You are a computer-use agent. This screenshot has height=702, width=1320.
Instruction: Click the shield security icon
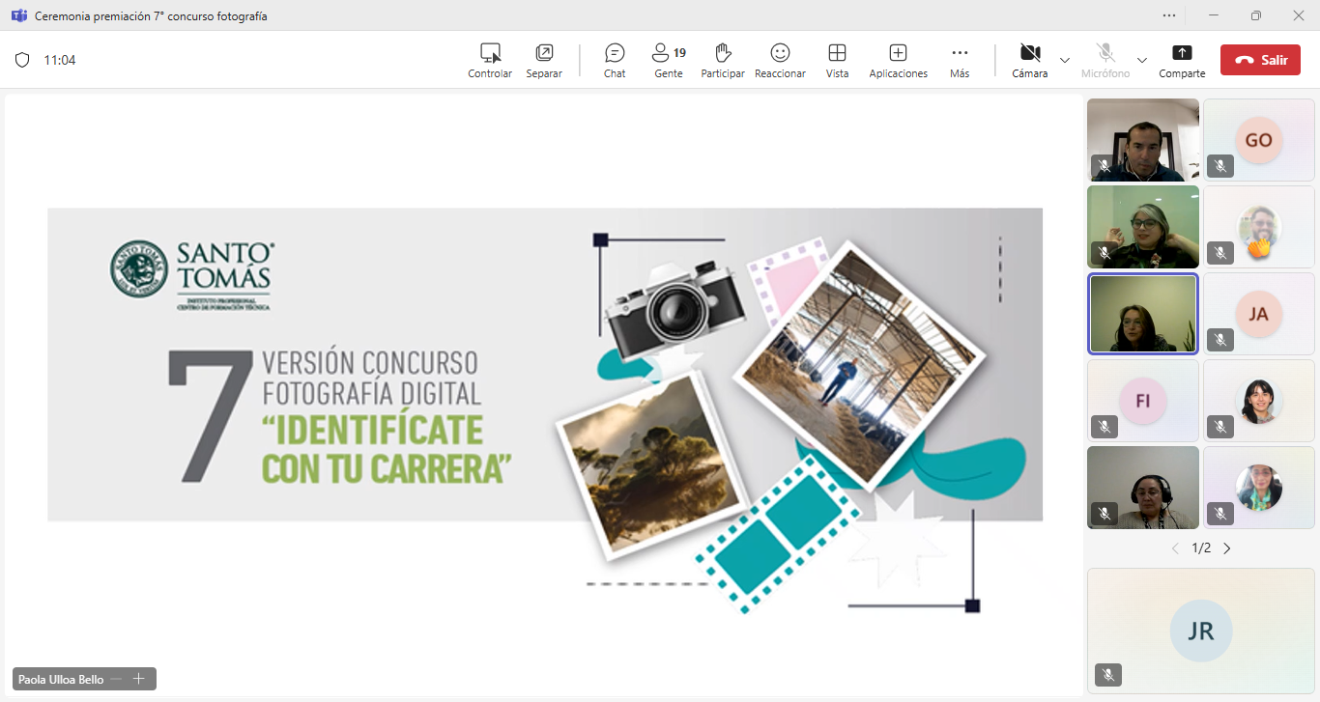22,60
